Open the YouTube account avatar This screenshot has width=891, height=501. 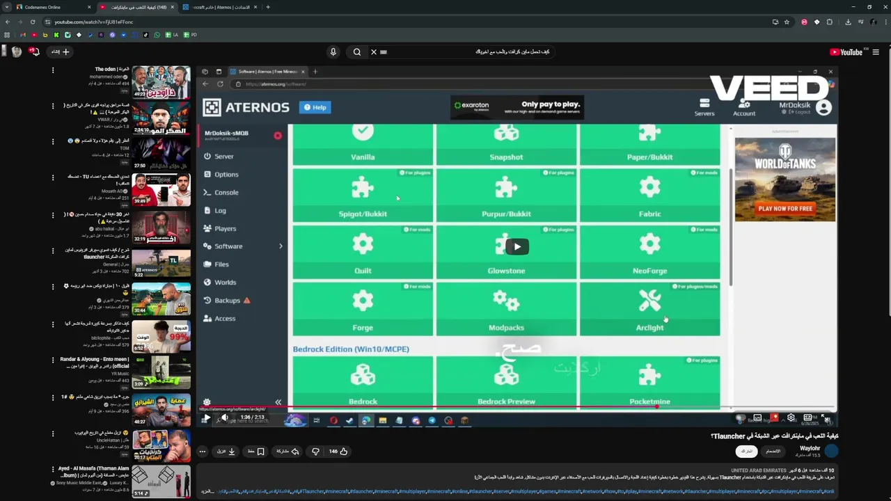pyautogui.click(x=15, y=51)
